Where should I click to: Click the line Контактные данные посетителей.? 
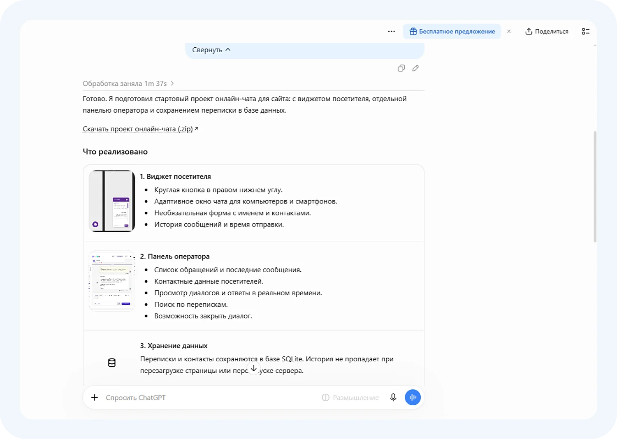[209, 281]
